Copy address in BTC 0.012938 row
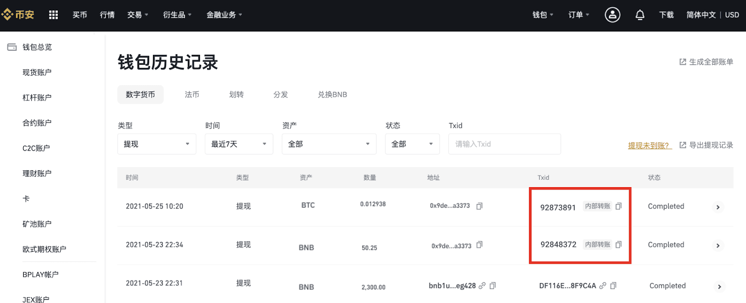 [x=479, y=206]
